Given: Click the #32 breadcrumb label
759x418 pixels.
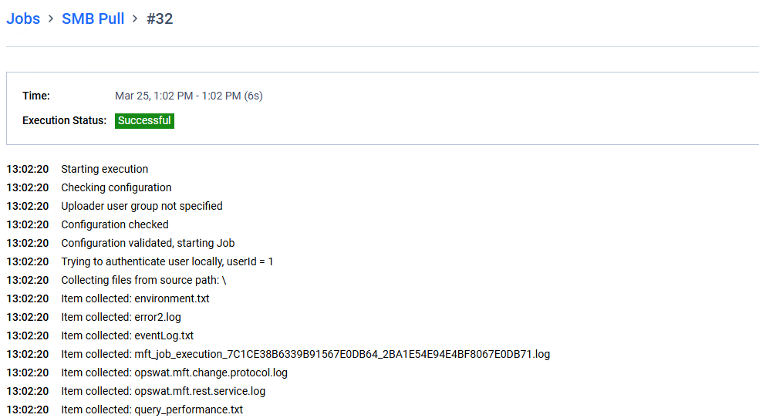Looking at the screenshot, I should click(160, 19).
